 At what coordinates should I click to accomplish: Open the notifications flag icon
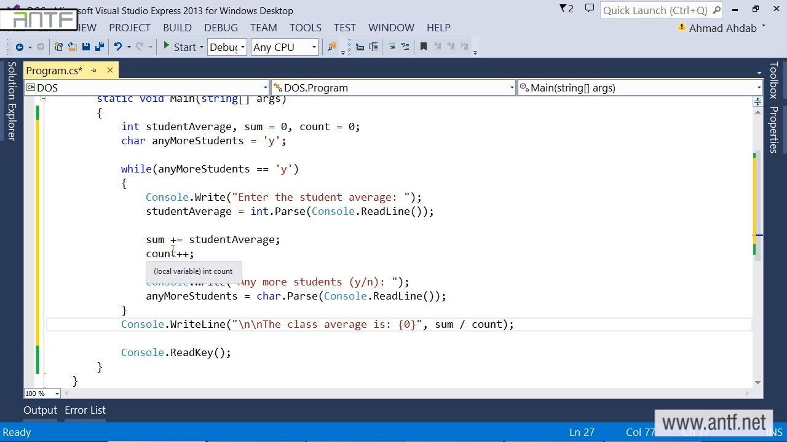point(566,9)
